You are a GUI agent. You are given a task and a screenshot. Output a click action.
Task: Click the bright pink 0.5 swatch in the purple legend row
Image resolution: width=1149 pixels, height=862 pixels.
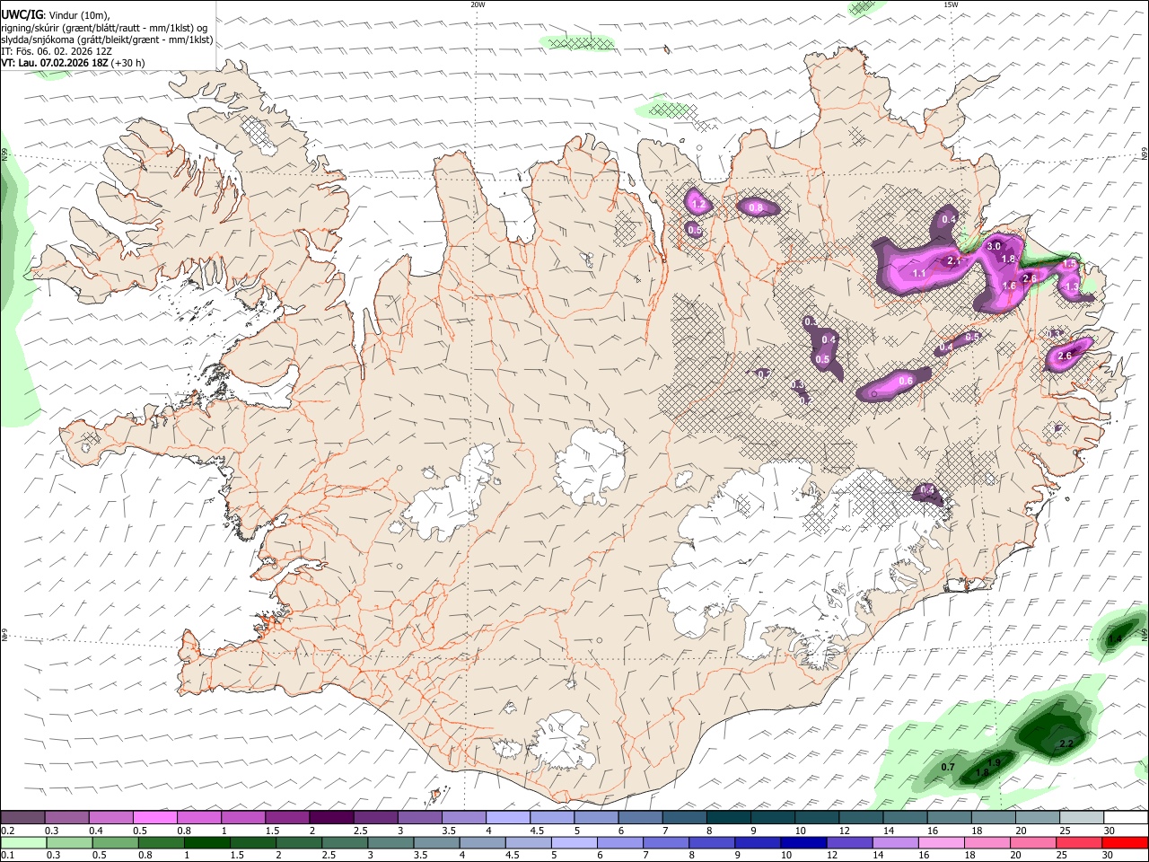click(x=155, y=818)
